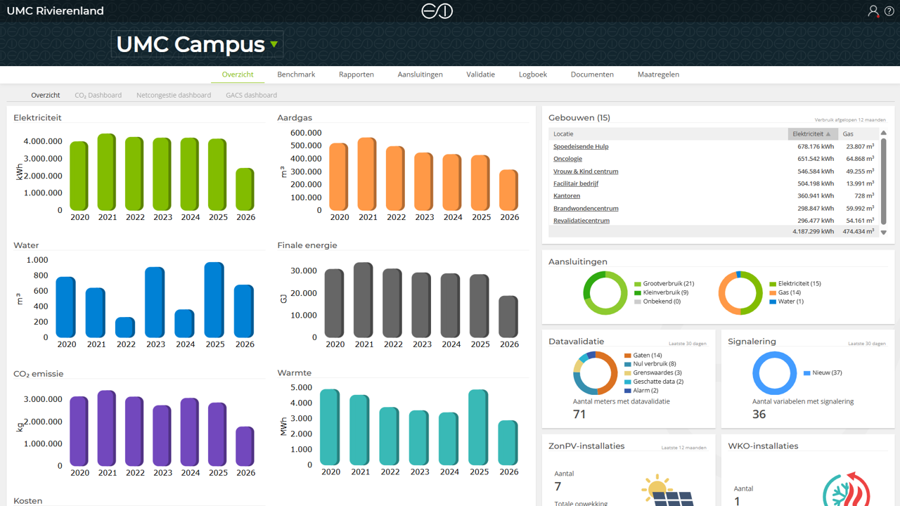This screenshot has height=506, width=900.
Task: Open the Maatregelen tab
Action: point(658,74)
